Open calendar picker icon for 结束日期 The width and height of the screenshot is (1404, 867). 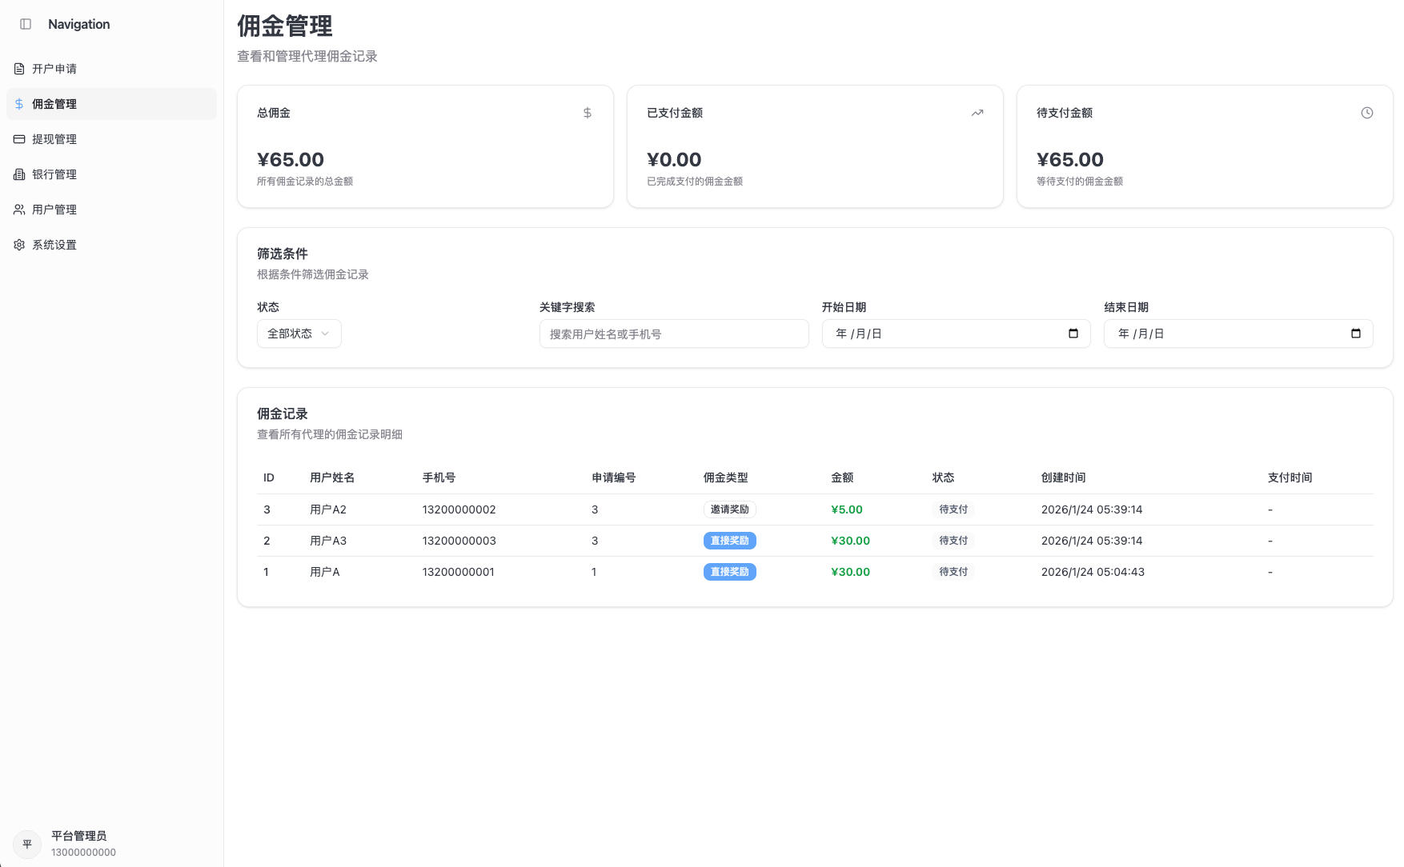tap(1355, 334)
